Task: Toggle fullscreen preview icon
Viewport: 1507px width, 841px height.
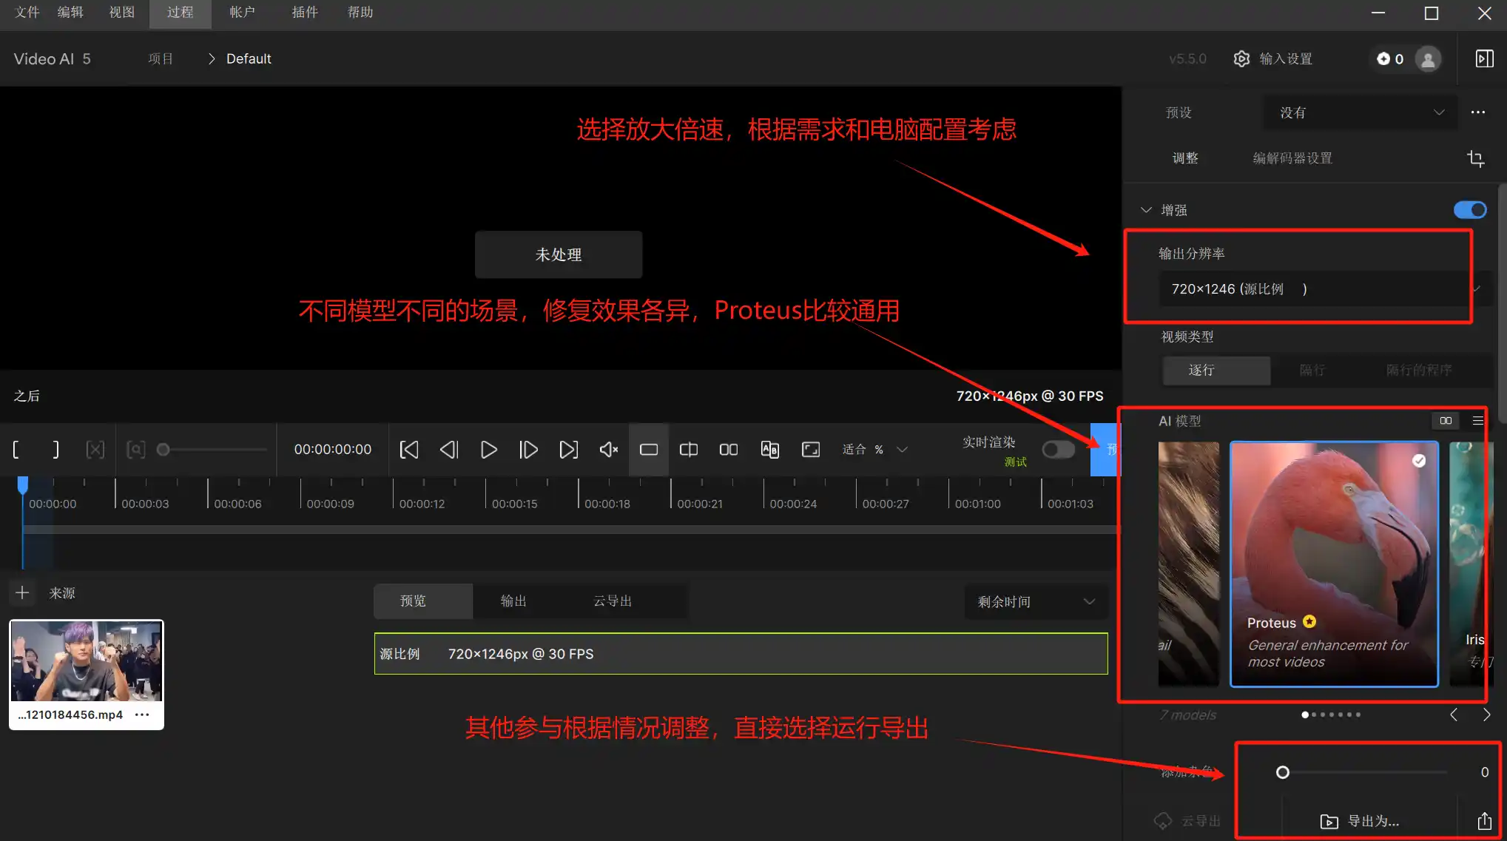Action: (811, 449)
